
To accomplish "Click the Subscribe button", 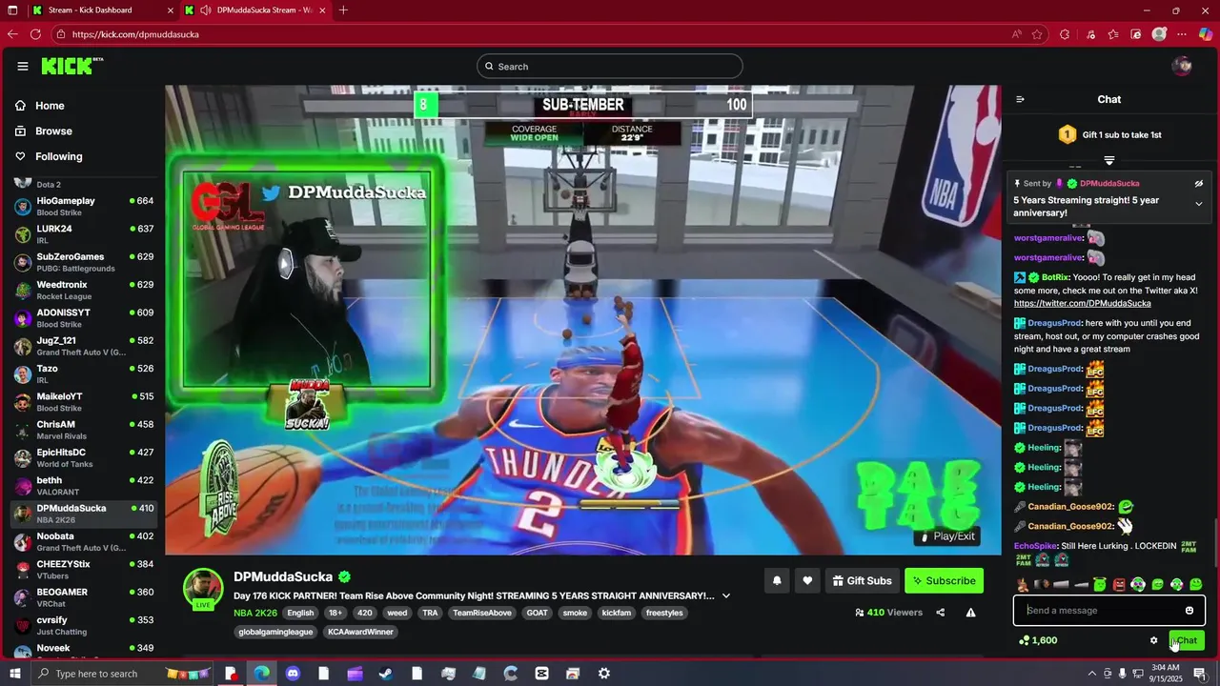I will point(944,581).
